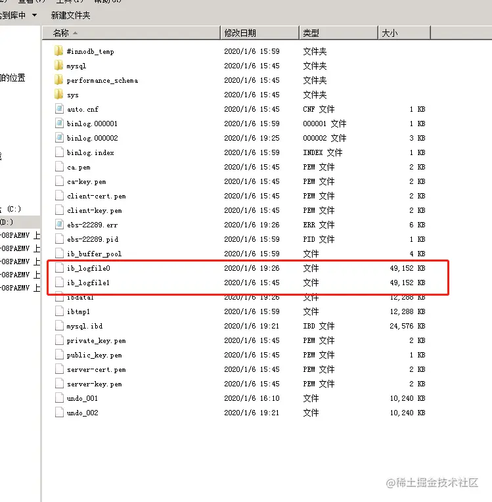Screen dimensions: 492x502
Task: Sort by the 类型 column header
Action: click(338, 33)
